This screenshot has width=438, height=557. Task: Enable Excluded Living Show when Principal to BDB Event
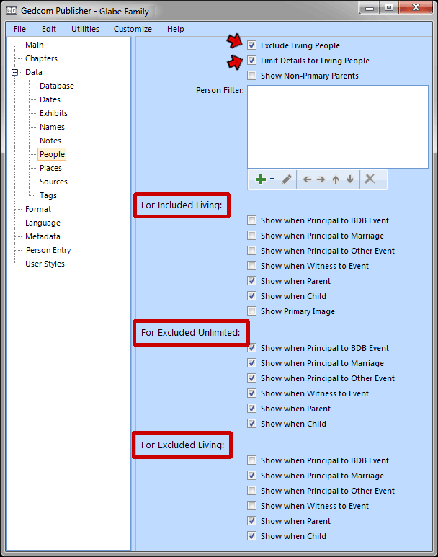coord(252,460)
